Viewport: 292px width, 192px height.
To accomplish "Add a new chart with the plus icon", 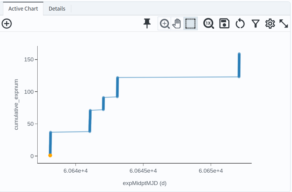I will tap(7, 23).
